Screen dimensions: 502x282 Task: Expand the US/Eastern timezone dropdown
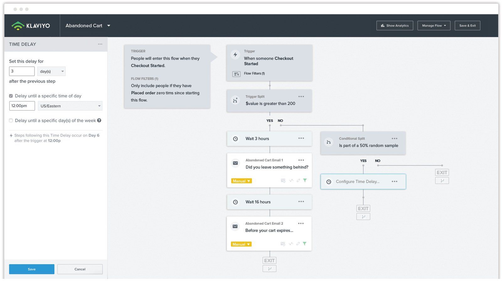pyautogui.click(x=70, y=106)
